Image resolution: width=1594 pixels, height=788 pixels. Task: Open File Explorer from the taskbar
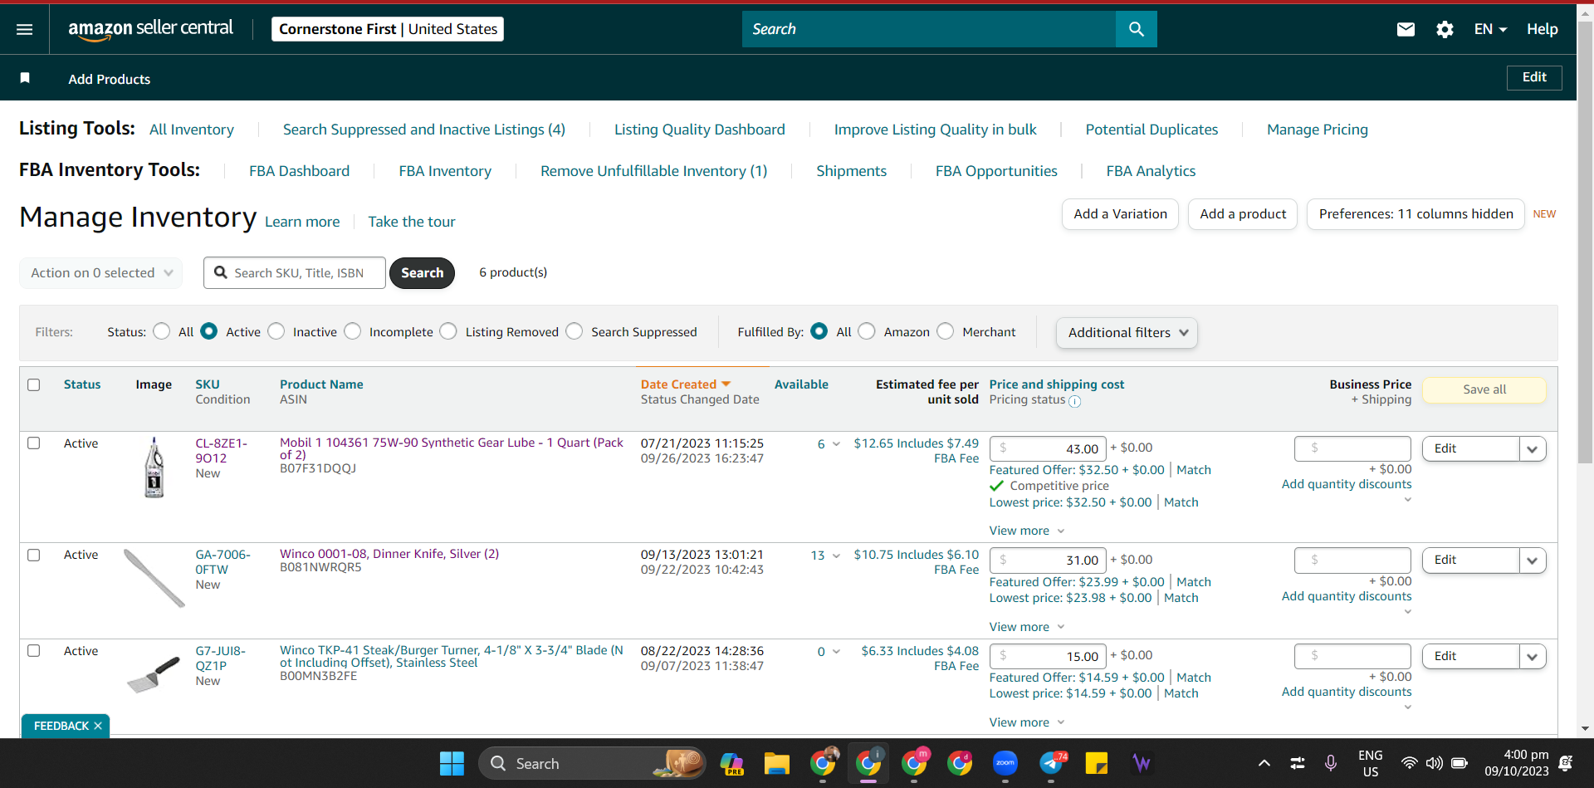[x=777, y=763]
